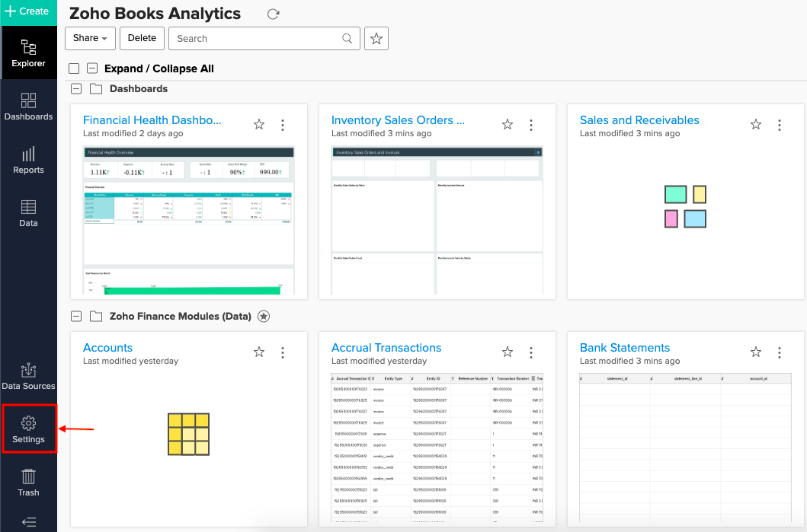Image resolution: width=807 pixels, height=532 pixels.
Task: Collapse the Zoho Finance Modules folder
Action: coord(76,316)
